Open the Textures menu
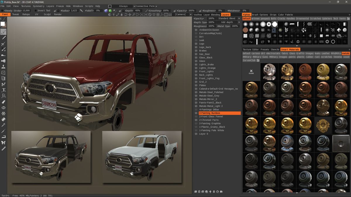351x197 pixels. 26,6
